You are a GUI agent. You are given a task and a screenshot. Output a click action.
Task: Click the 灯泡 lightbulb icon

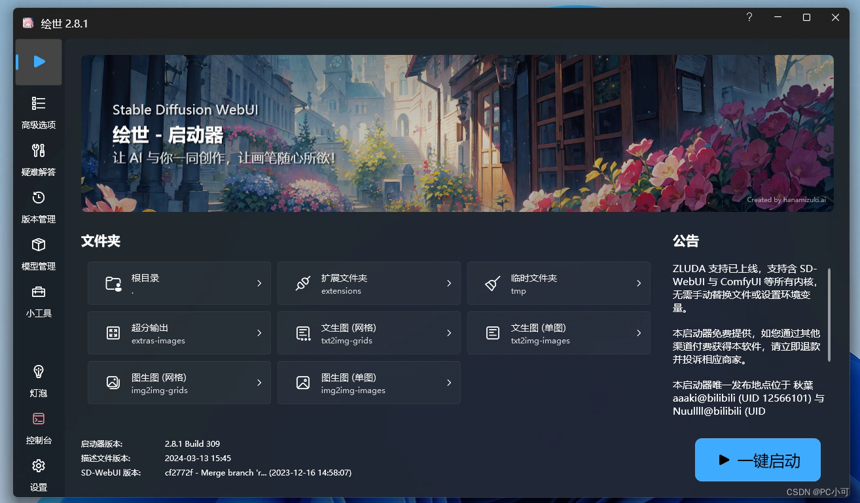(39, 372)
